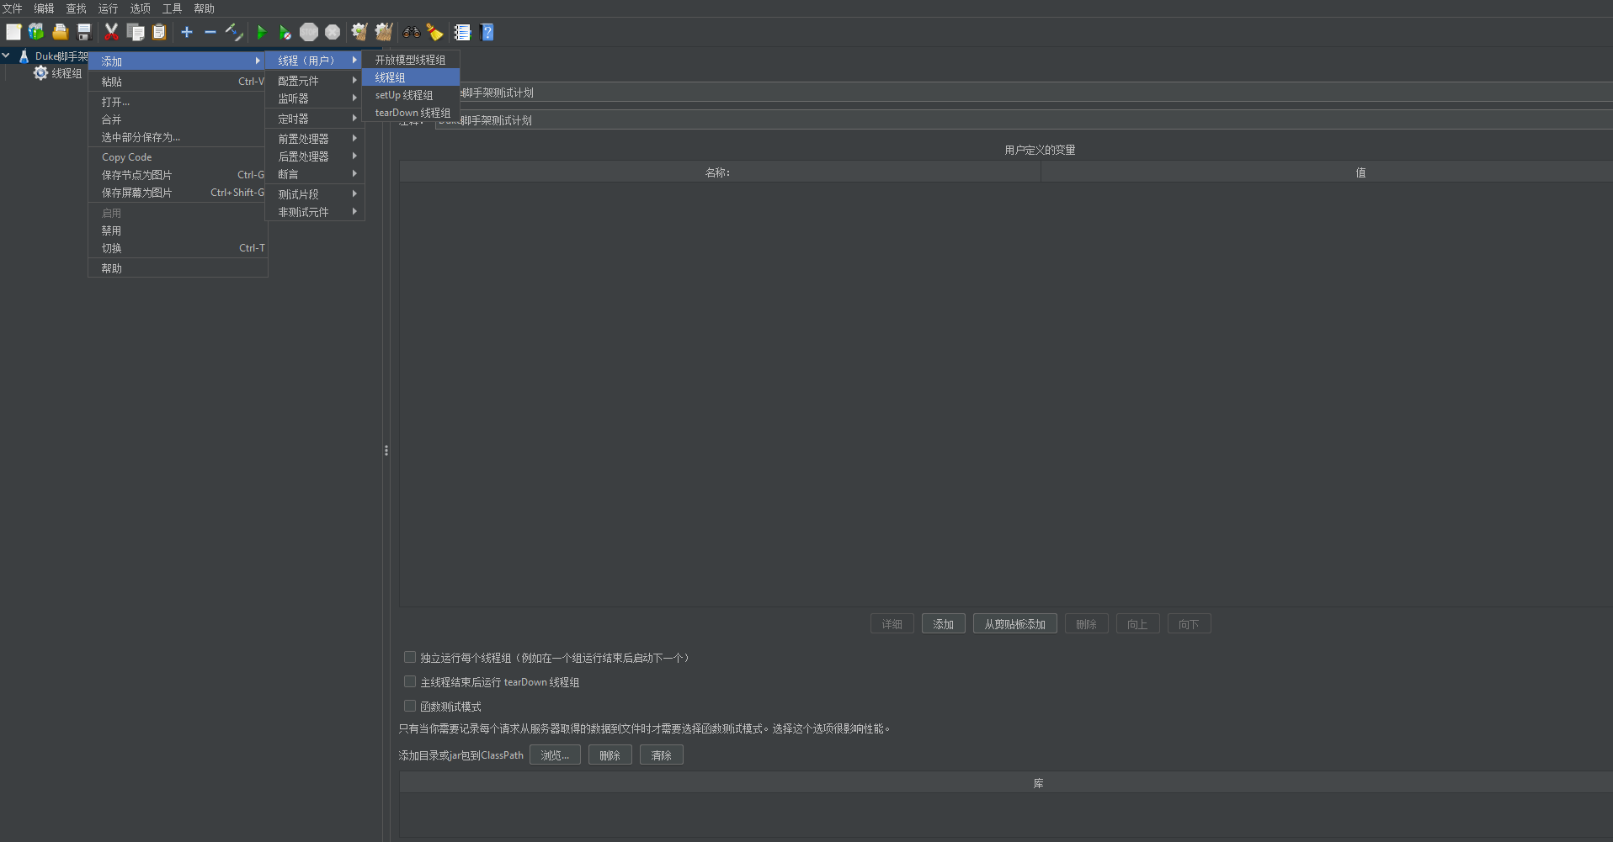Viewport: 1613px width, 842px height.
Task: Click the Stop sign toolbar icon
Action: click(x=309, y=32)
